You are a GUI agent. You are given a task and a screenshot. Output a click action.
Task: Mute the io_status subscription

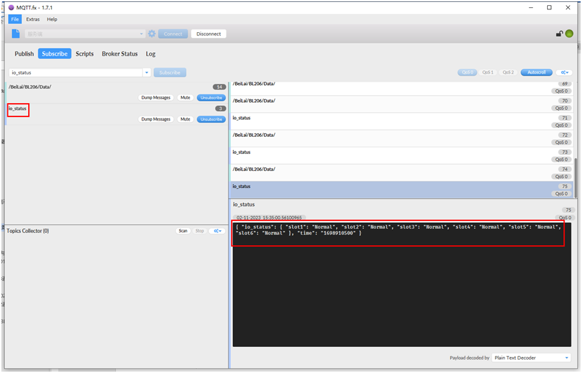click(x=186, y=119)
